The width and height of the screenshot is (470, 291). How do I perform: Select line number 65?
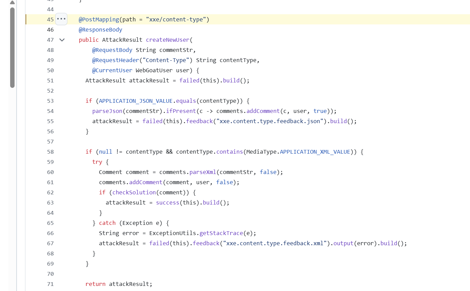coord(50,223)
